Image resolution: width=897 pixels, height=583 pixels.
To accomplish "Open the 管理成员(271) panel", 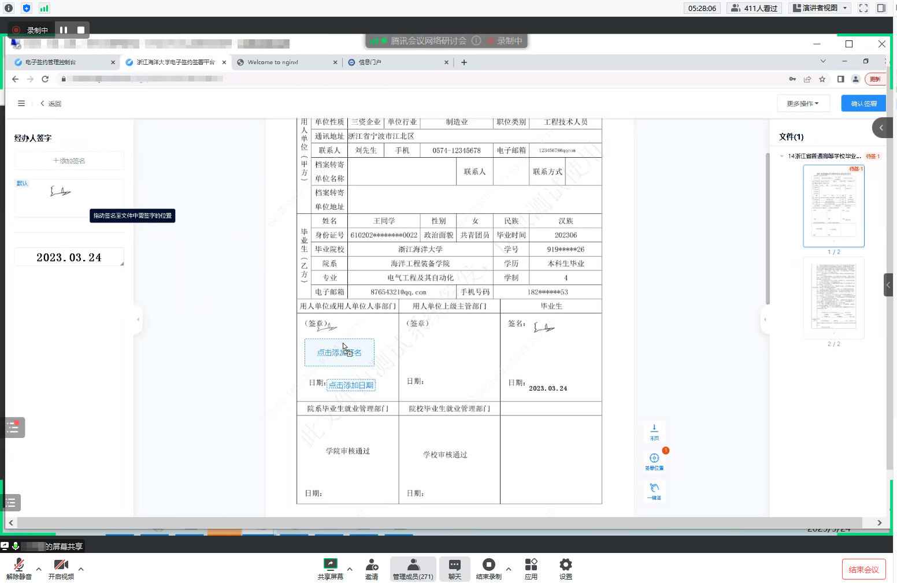I will pos(413,569).
